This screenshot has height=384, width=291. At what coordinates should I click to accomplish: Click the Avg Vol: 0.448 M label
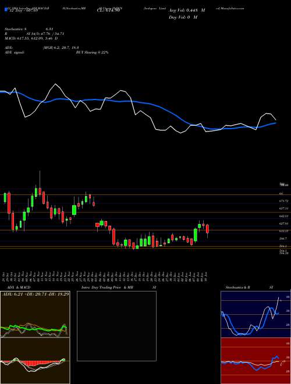point(187,10)
